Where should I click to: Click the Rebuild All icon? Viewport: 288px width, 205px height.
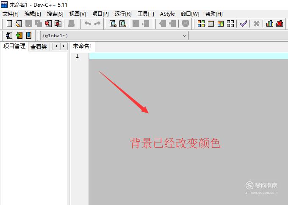click(x=230, y=24)
